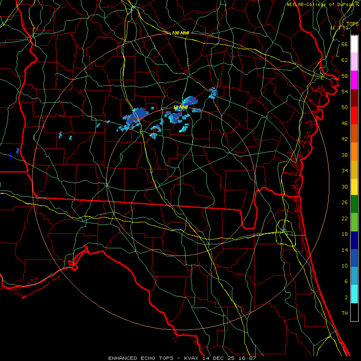Click the navy blue legend swatch
Screen dimensions: 361x361
[354, 240]
